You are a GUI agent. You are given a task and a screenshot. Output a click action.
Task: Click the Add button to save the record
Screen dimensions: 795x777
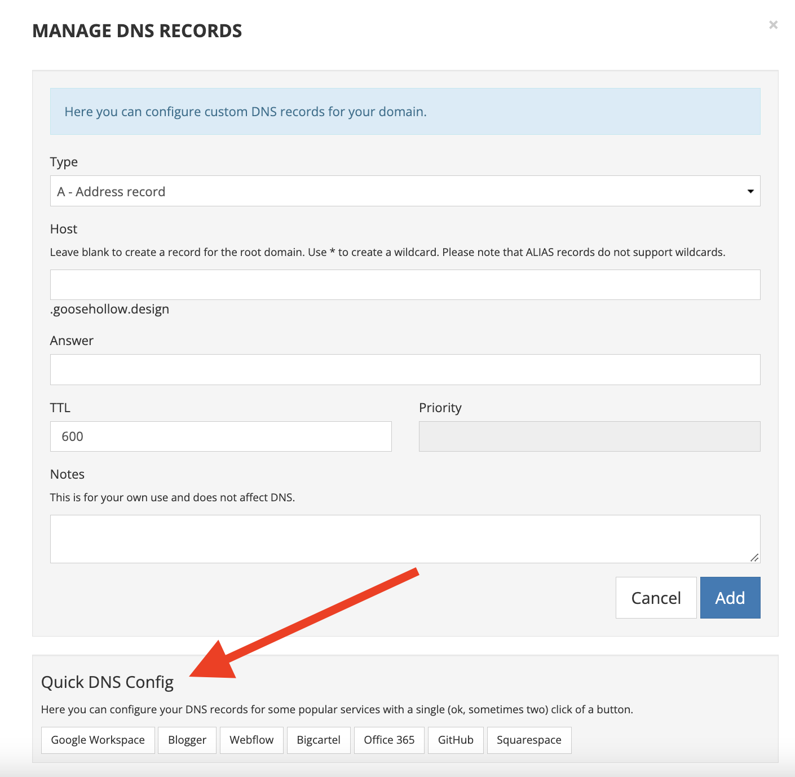click(x=730, y=597)
